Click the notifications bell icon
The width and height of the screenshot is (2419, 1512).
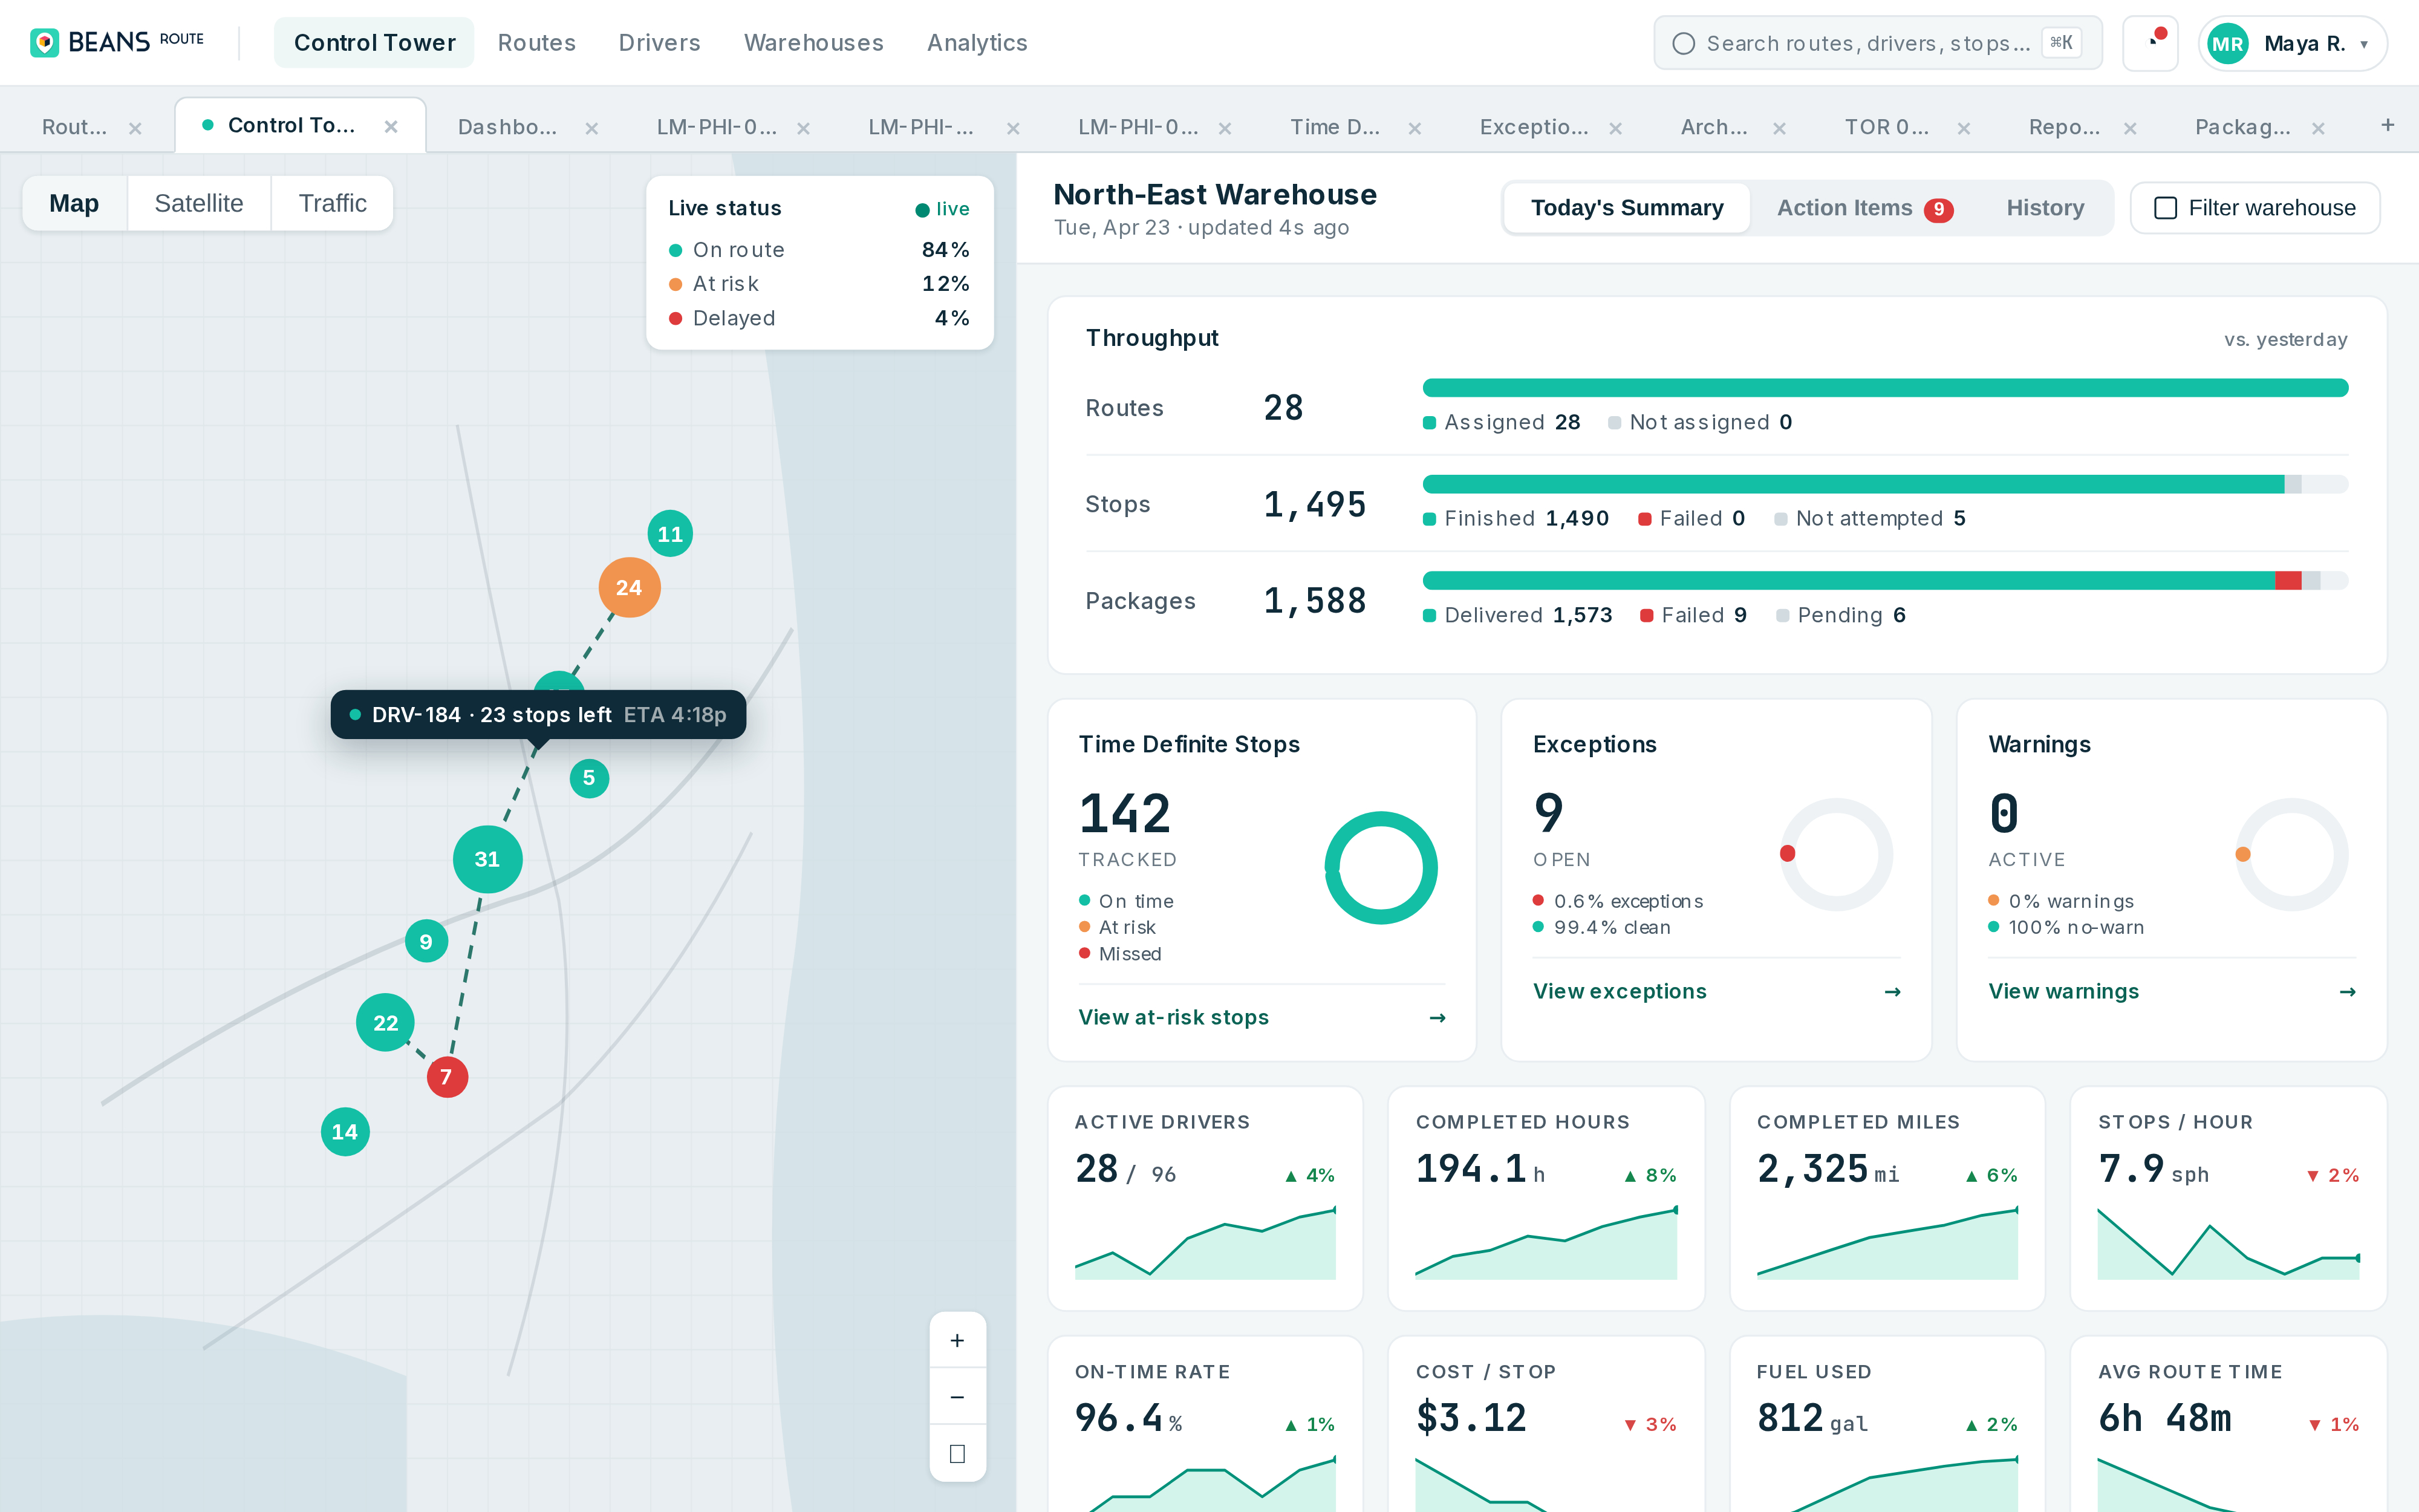click(x=2150, y=43)
